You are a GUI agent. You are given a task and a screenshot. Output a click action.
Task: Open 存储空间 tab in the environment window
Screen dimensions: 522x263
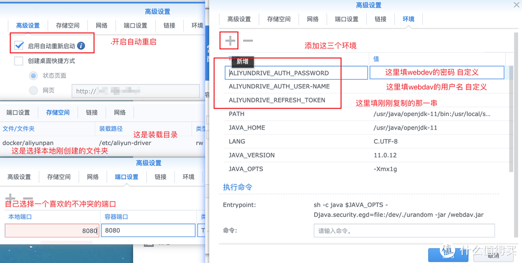(279, 19)
